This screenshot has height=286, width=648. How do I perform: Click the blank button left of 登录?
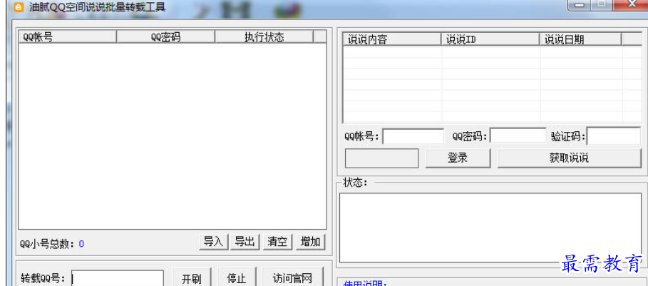[382, 158]
